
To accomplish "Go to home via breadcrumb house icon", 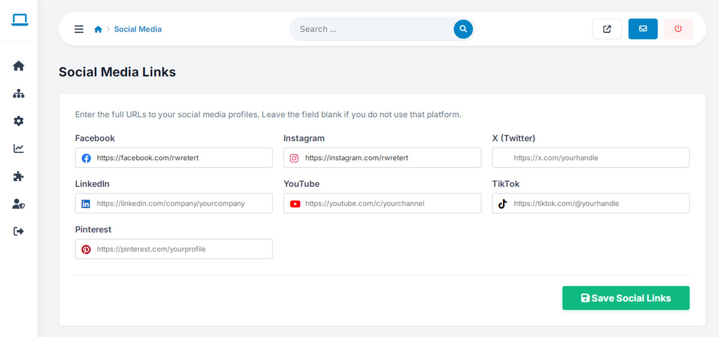I will coord(98,29).
